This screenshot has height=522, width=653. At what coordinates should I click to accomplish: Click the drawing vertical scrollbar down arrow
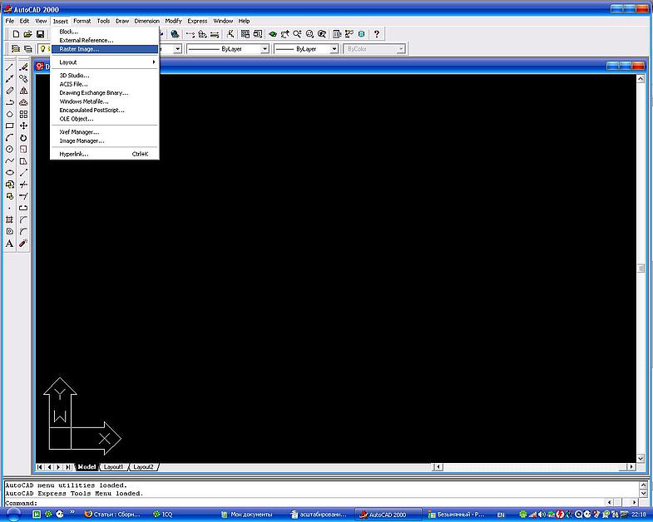click(641, 458)
